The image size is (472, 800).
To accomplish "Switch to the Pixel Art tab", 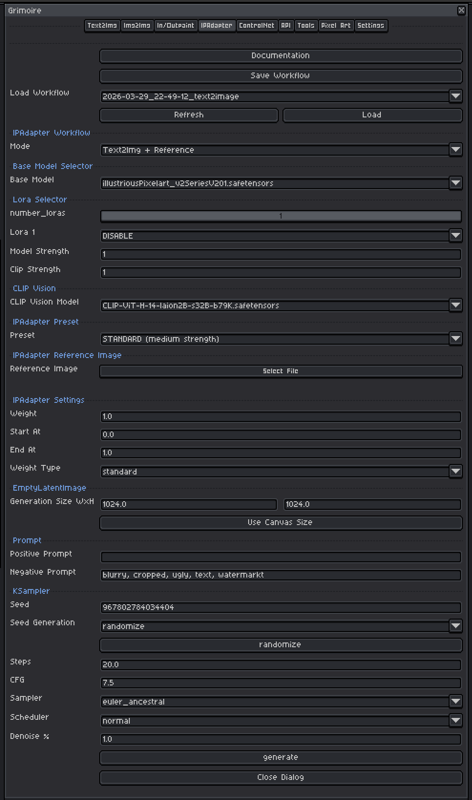I will pyautogui.click(x=336, y=25).
